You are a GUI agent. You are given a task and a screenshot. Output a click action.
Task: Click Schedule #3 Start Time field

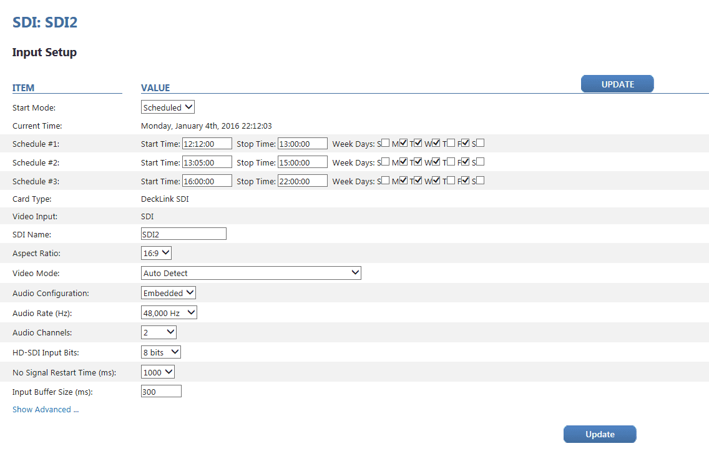pyautogui.click(x=207, y=181)
